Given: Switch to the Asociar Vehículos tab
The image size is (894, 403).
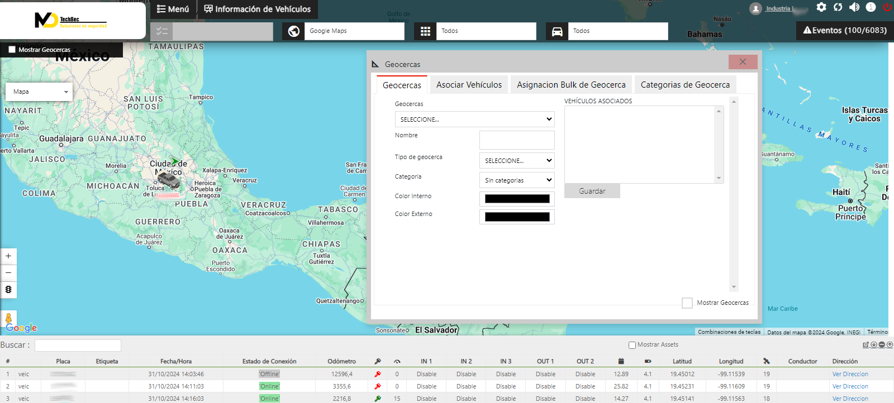Looking at the screenshot, I should (x=469, y=85).
